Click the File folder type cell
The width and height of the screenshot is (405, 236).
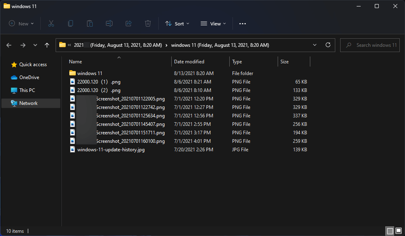[x=243, y=73]
